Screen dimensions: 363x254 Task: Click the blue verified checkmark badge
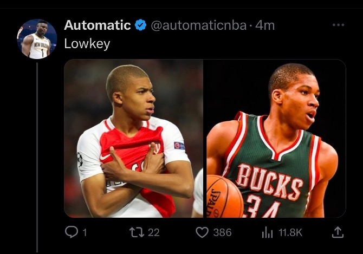point(140,25)
